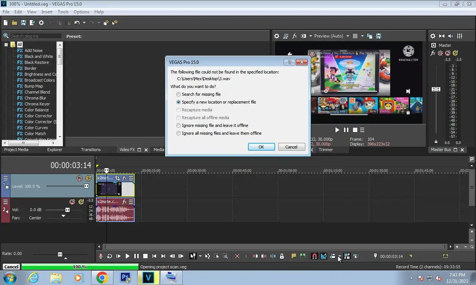This screenshot has height=285, width=476.
Task: Open auto ripple dropdown arrow
Action: click(x=340, y=256)
